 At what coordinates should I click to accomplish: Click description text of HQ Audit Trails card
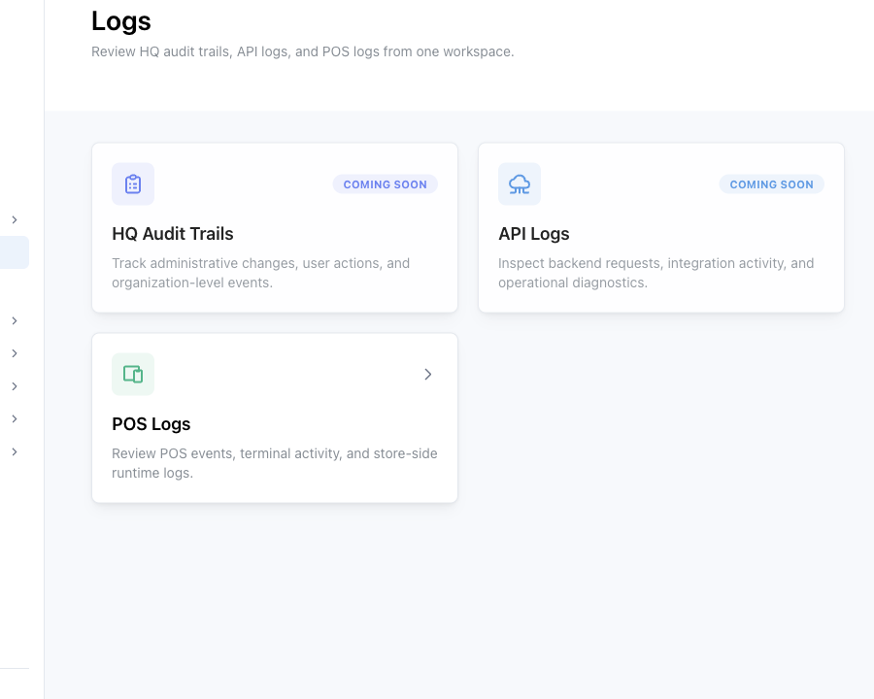261,273
